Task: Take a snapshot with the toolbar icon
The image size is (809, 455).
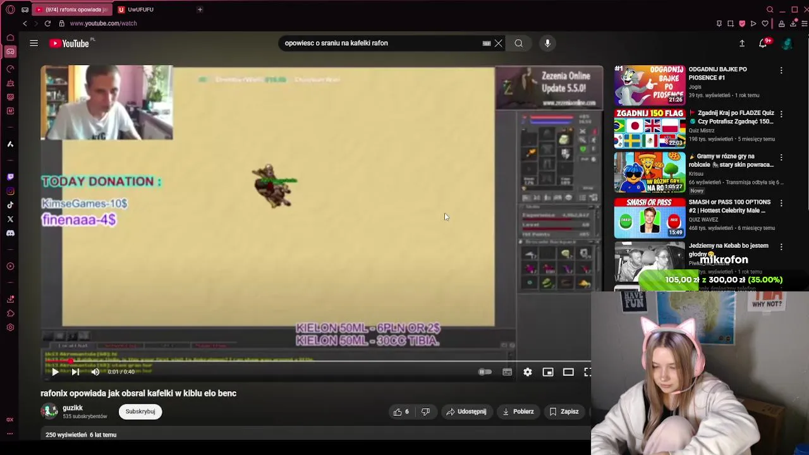Action: pyautogui.click(x=731, y=23)
